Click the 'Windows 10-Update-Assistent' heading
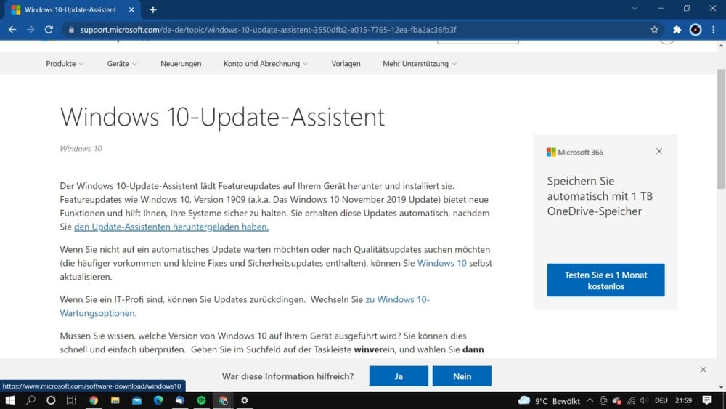Screen dimensions: 726x409 click(222, 116)
